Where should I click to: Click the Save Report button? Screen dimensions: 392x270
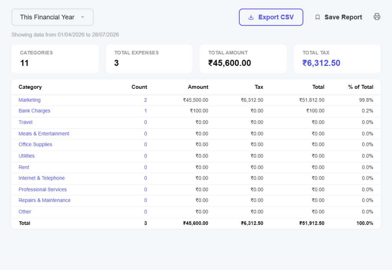[338, 17]
